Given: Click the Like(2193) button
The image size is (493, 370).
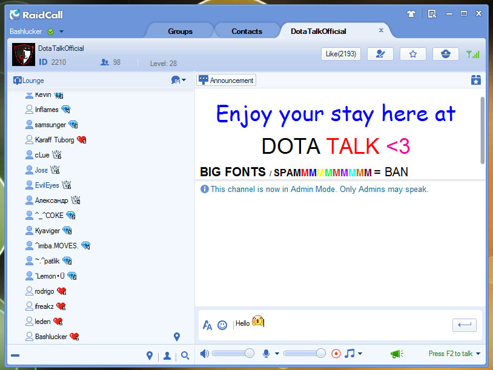Looking at the screenshot, I should pyautogui.click(x=340, y=54).
